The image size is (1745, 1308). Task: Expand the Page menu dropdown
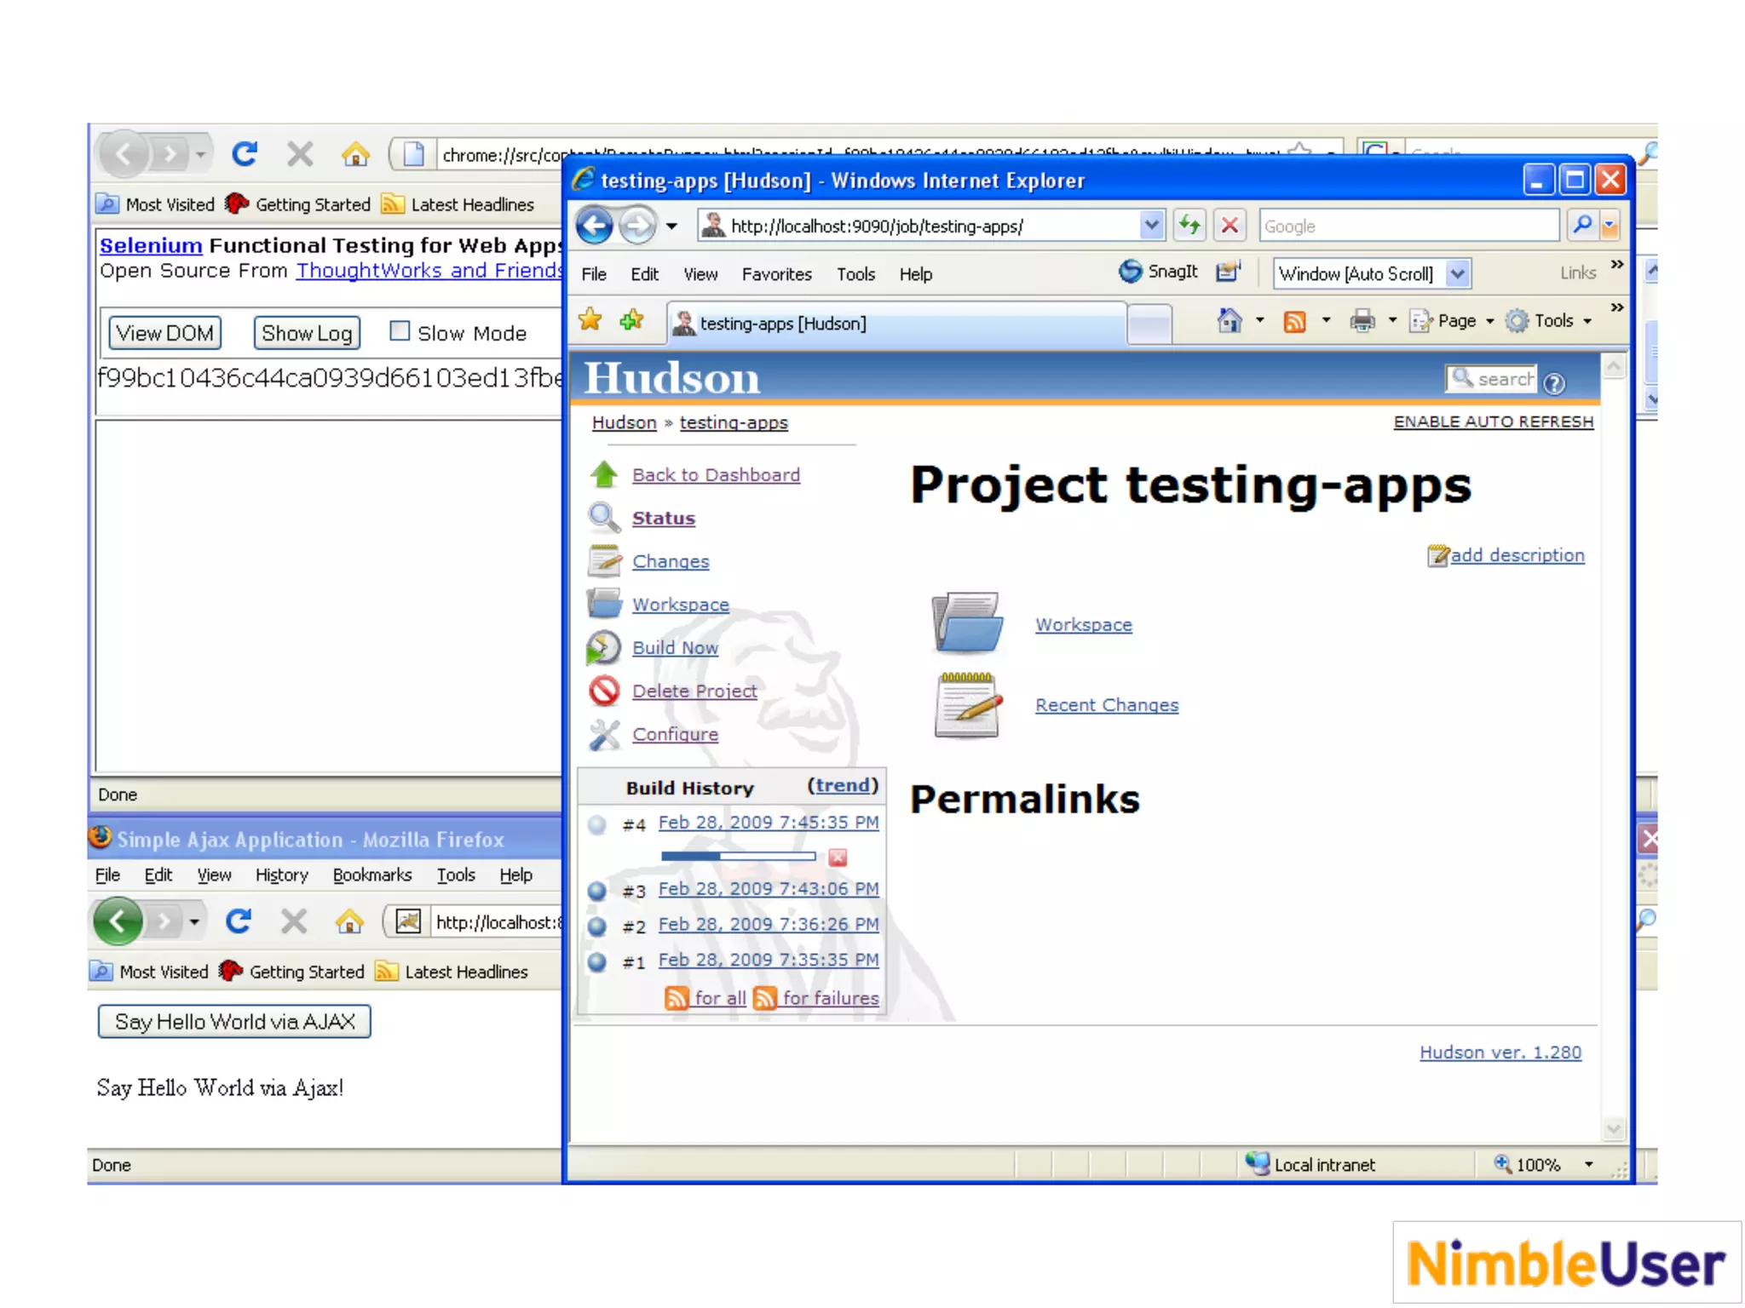(x=1489, y=321)
